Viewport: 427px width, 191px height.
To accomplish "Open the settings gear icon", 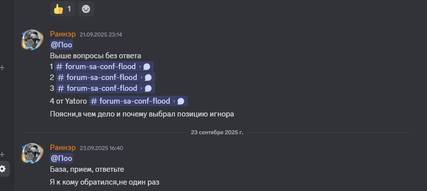I will pos(2,169).
